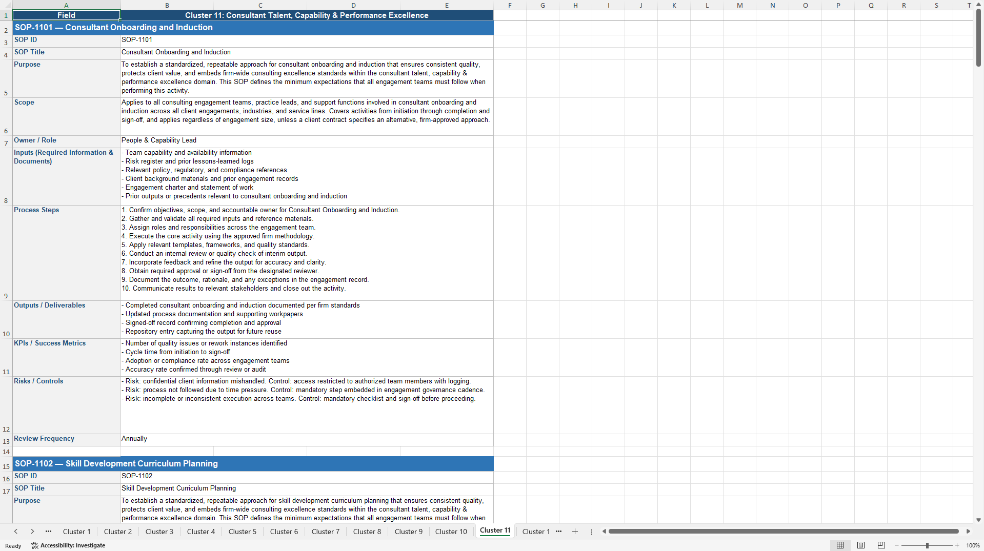Viewport: 984px width, 551px height.
Task: Select row 9 header
Action: pyautogui.click(x=6, y=253)
